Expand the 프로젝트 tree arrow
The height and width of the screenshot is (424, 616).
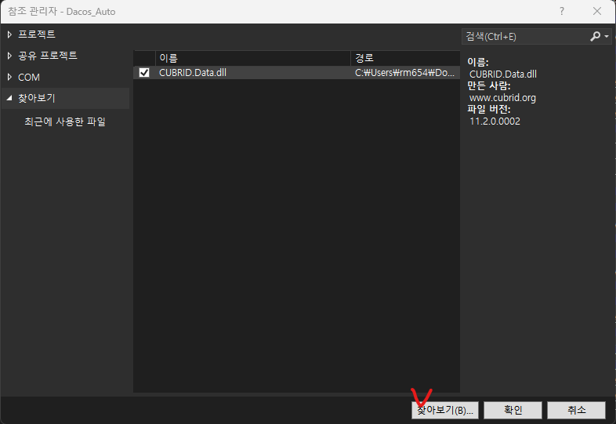point(9,34)
